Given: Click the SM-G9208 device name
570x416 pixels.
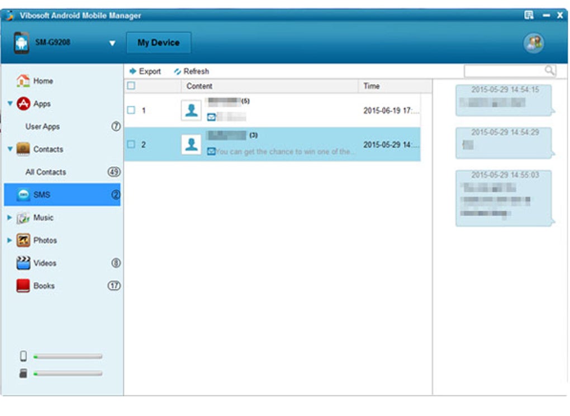Looking at the screenshot, I should (x=53, y=42).
